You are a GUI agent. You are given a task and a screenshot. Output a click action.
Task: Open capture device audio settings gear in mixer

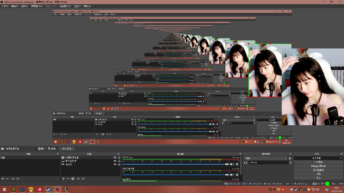click(237, 175)
